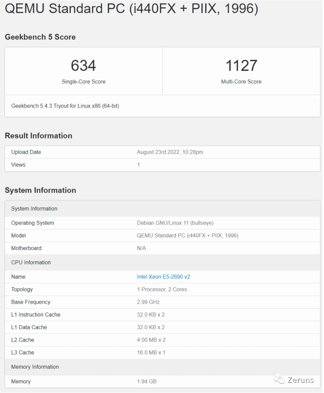
Task: Click the L1 Data Cache label
Action: [29, 327]
